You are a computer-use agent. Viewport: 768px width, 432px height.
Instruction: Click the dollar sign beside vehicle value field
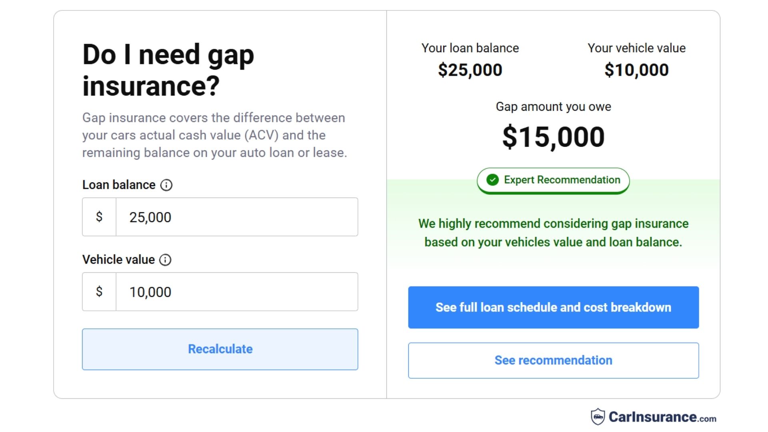click(99, 292)
